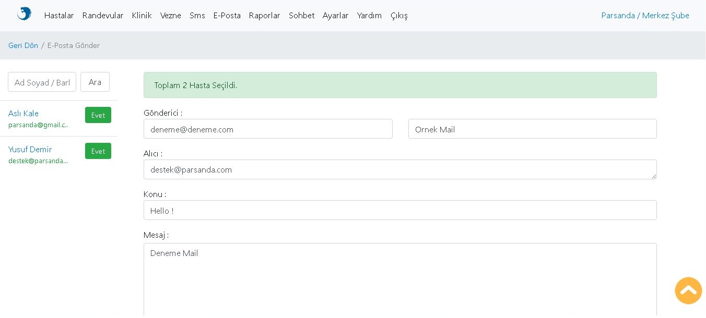Open the E-Posta menu

227,16
